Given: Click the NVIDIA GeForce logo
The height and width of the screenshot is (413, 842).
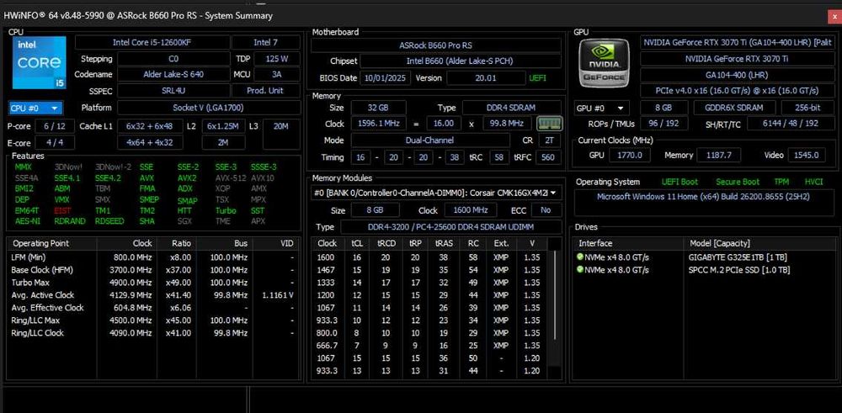Looking at the screenshot, I should coord(605,63).
